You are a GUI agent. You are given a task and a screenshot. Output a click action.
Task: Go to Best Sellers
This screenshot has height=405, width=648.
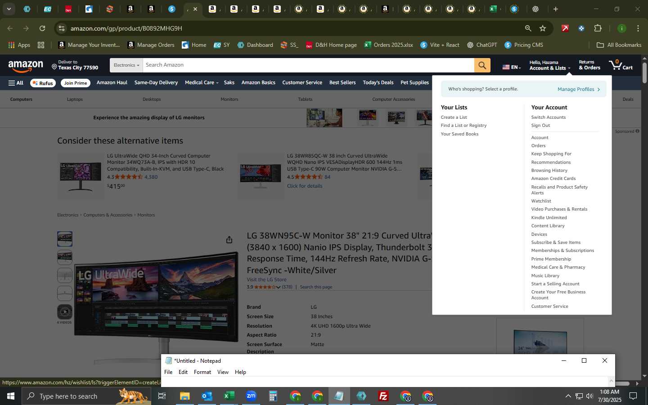click(342, 83)
